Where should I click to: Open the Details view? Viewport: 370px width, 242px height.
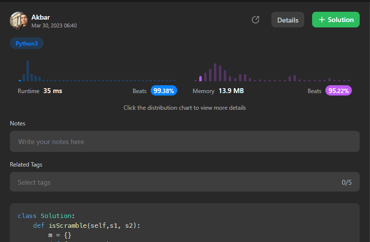pos(288,20)
